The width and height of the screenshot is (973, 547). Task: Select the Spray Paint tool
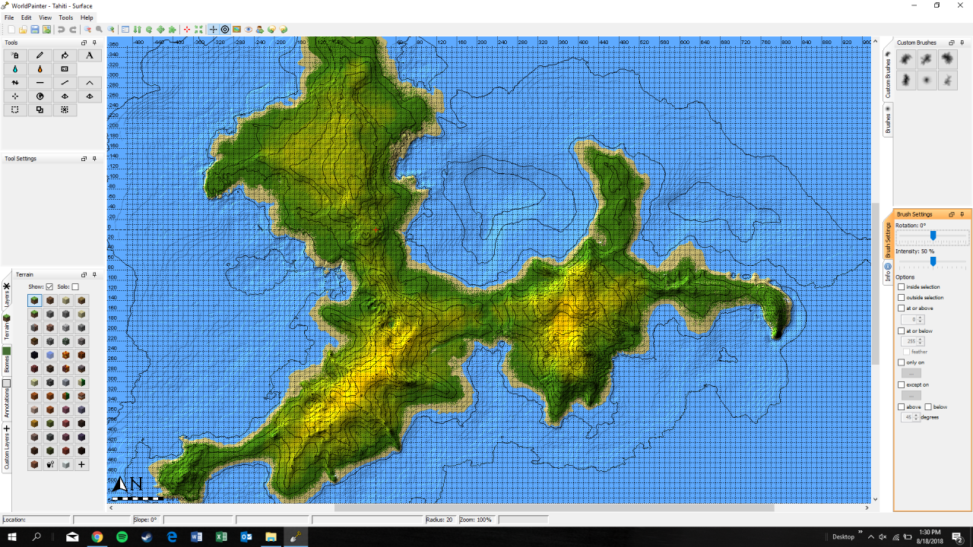[x=15, y=55]
